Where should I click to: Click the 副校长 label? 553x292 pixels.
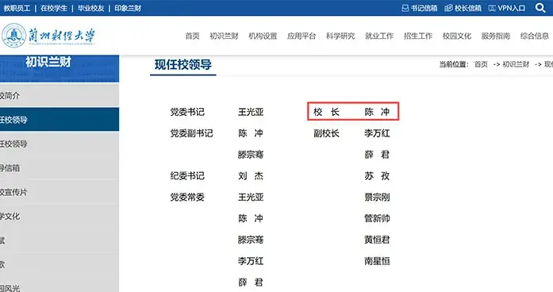tap(326, 133)
